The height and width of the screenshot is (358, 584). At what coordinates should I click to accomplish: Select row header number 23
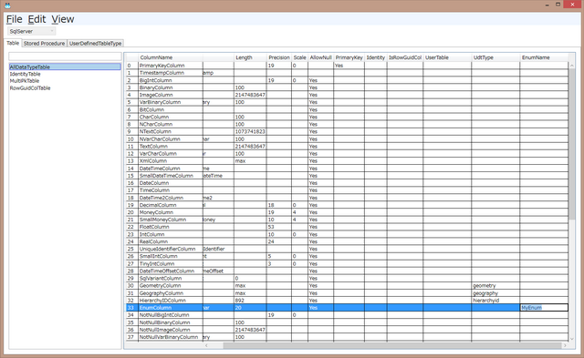[131, 235]
